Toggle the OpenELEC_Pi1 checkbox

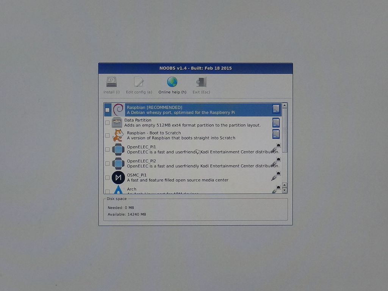107,149
